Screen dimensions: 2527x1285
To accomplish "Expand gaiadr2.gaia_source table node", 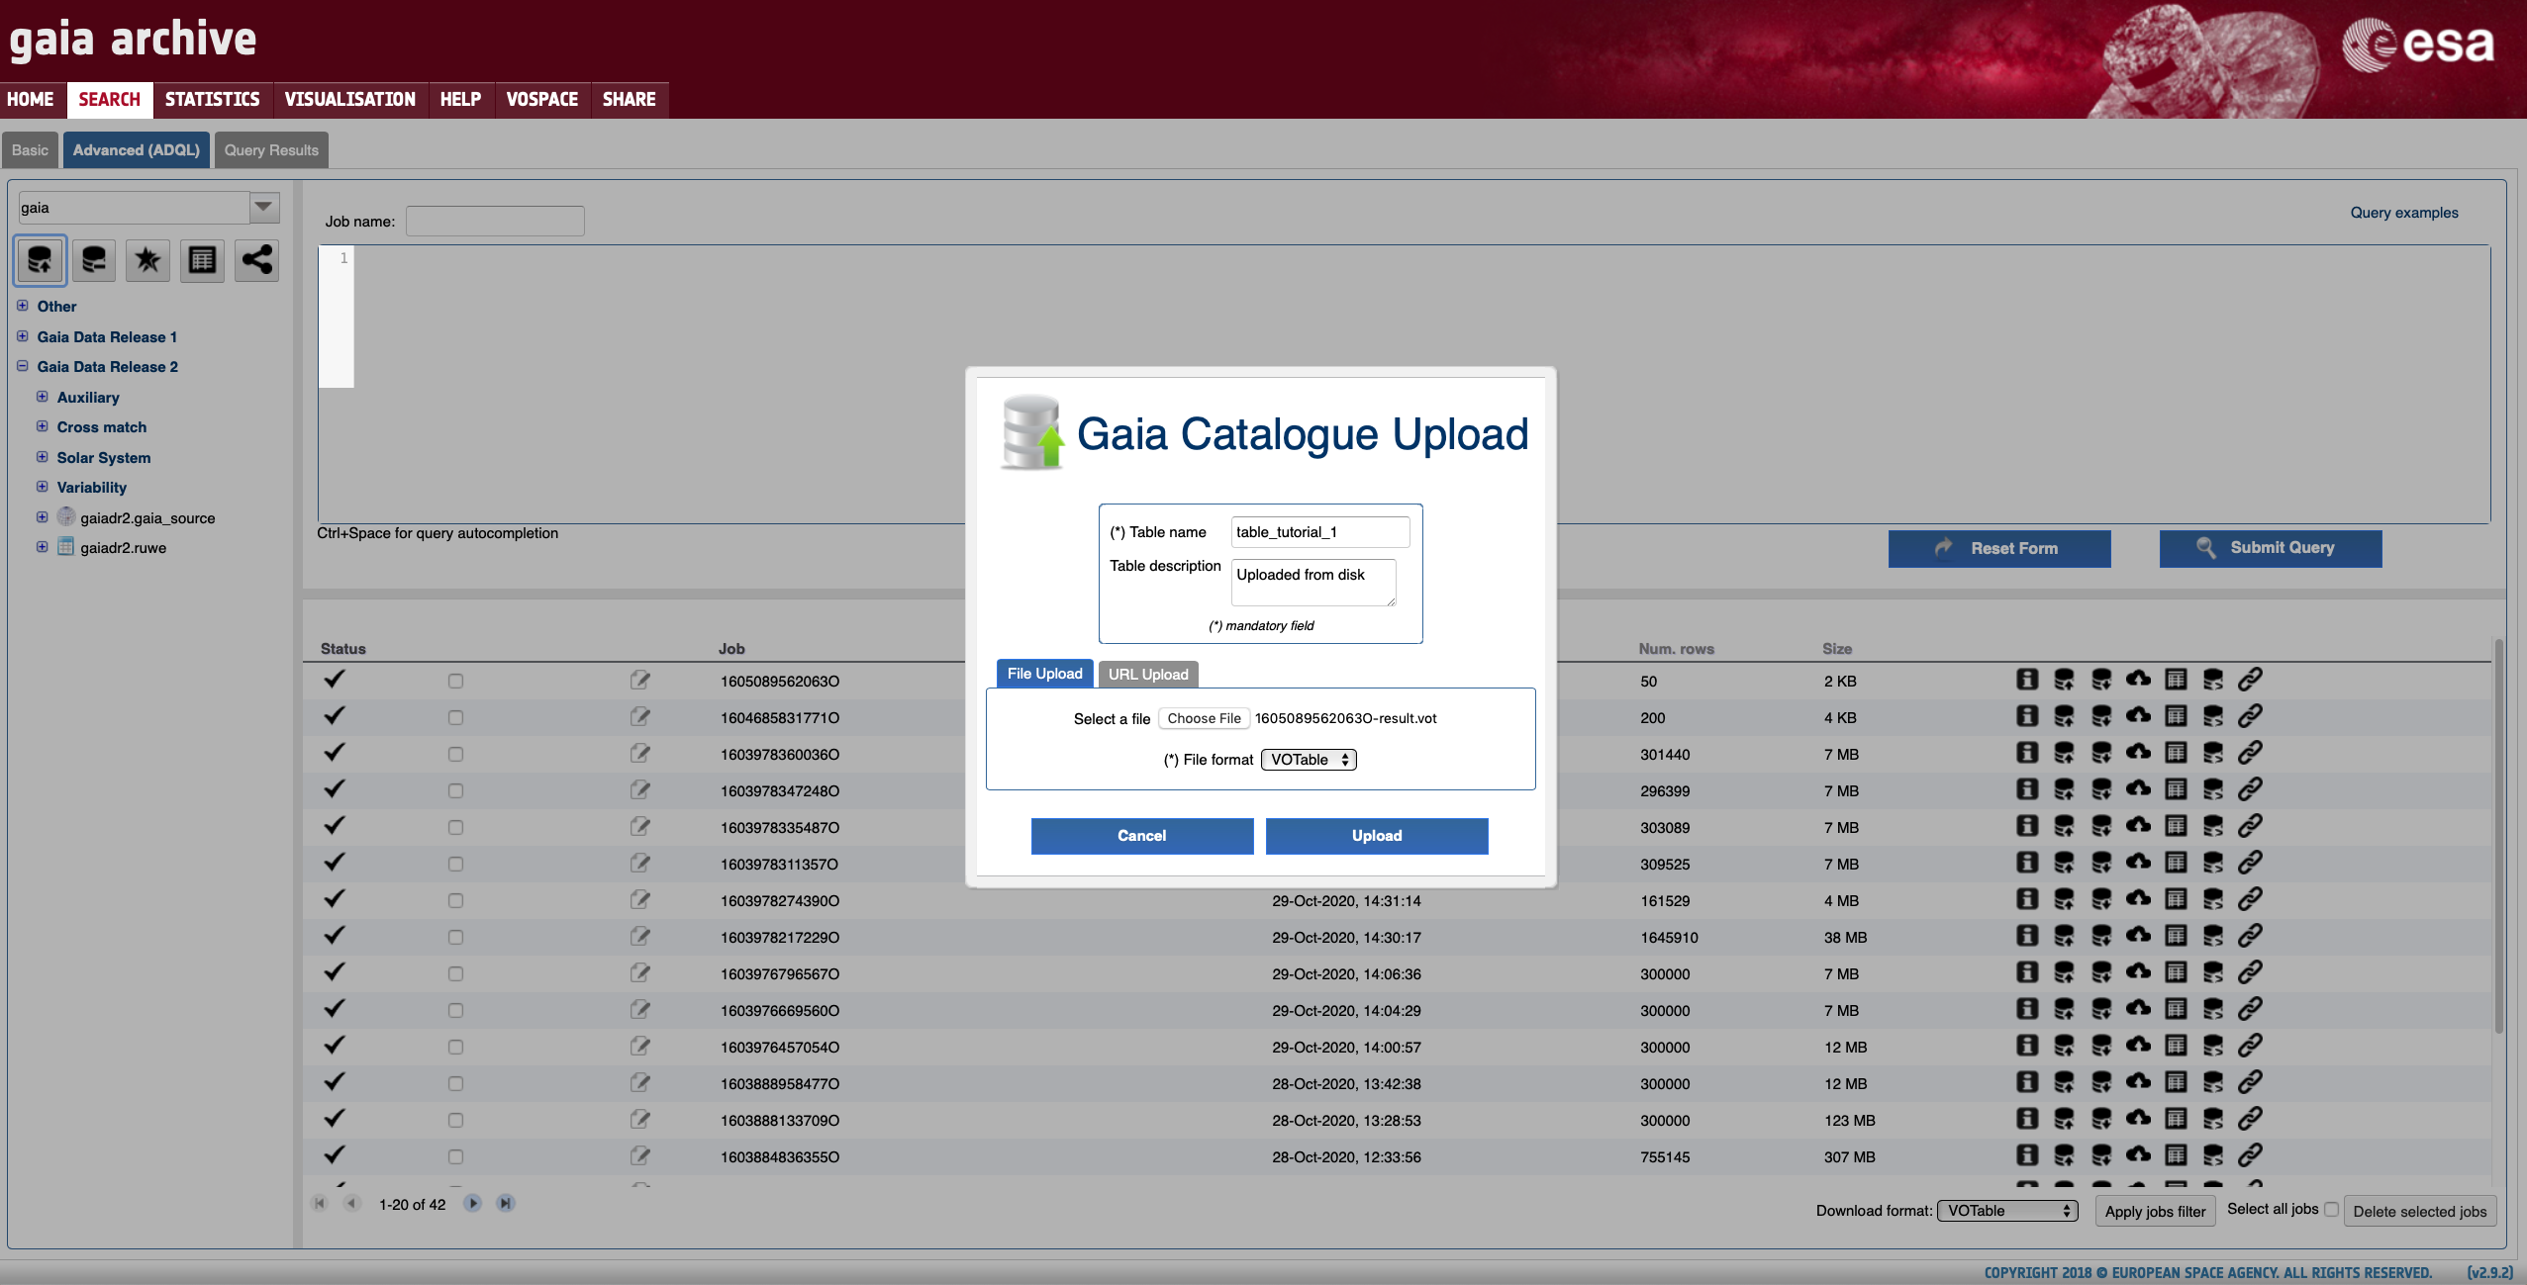I will pyautogui.click(x=42, y=517).
